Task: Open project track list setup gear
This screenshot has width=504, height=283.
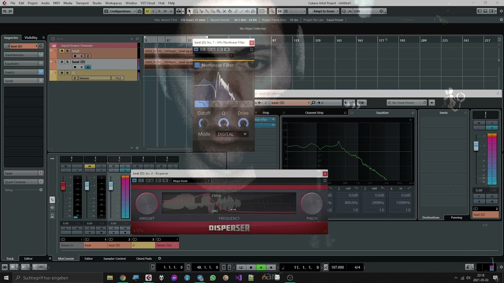Action: pos(137,148)
